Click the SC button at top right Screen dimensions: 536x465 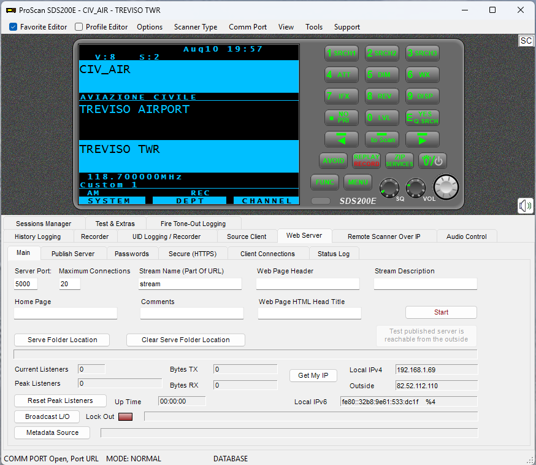(526, 41)
